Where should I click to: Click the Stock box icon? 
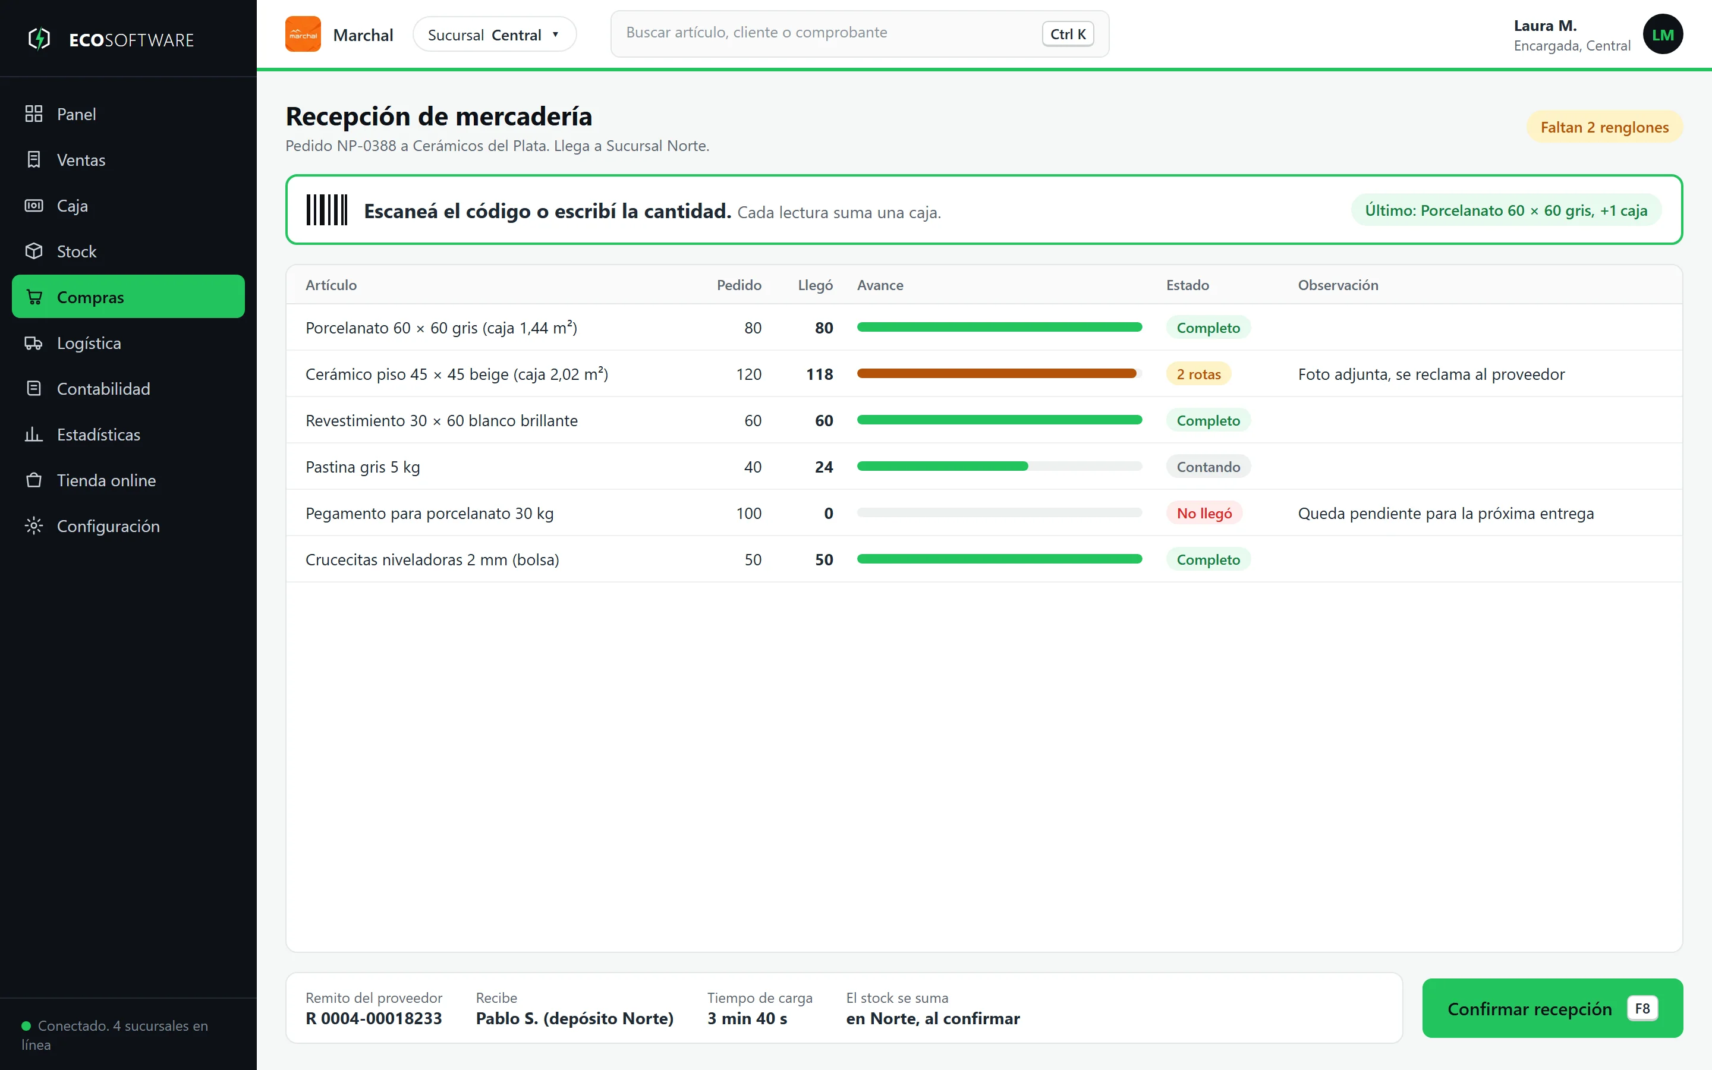[x=33, y=251]
